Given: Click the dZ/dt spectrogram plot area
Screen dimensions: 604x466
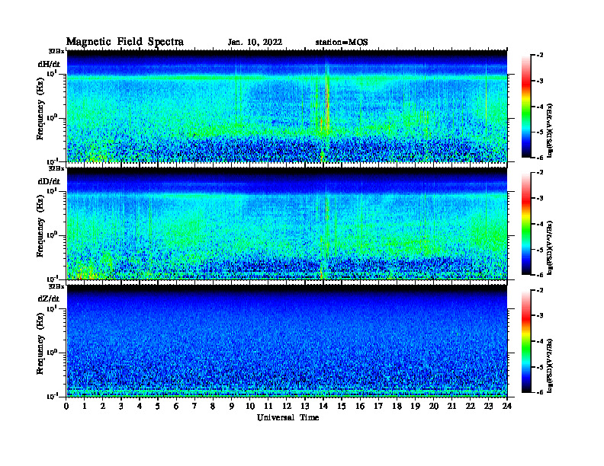Looking at the screenshot, I should [287, 341].
